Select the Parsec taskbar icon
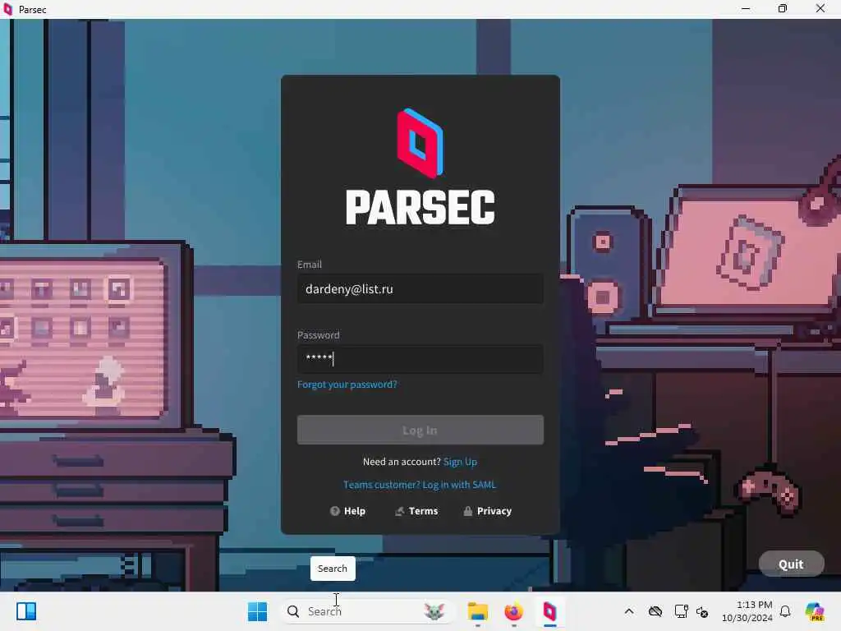841x631 pixels. point(549,611)
